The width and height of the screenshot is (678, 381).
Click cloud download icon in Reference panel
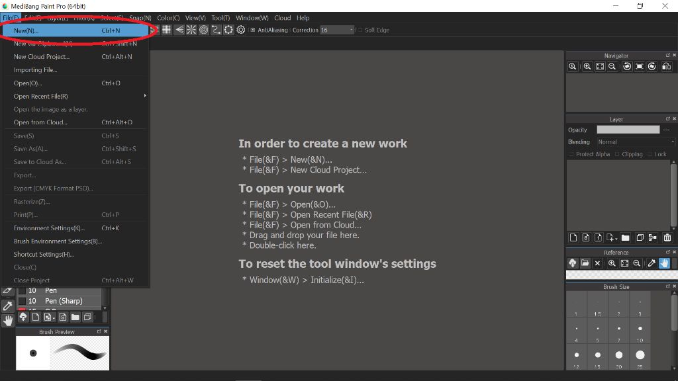point(573,263)
